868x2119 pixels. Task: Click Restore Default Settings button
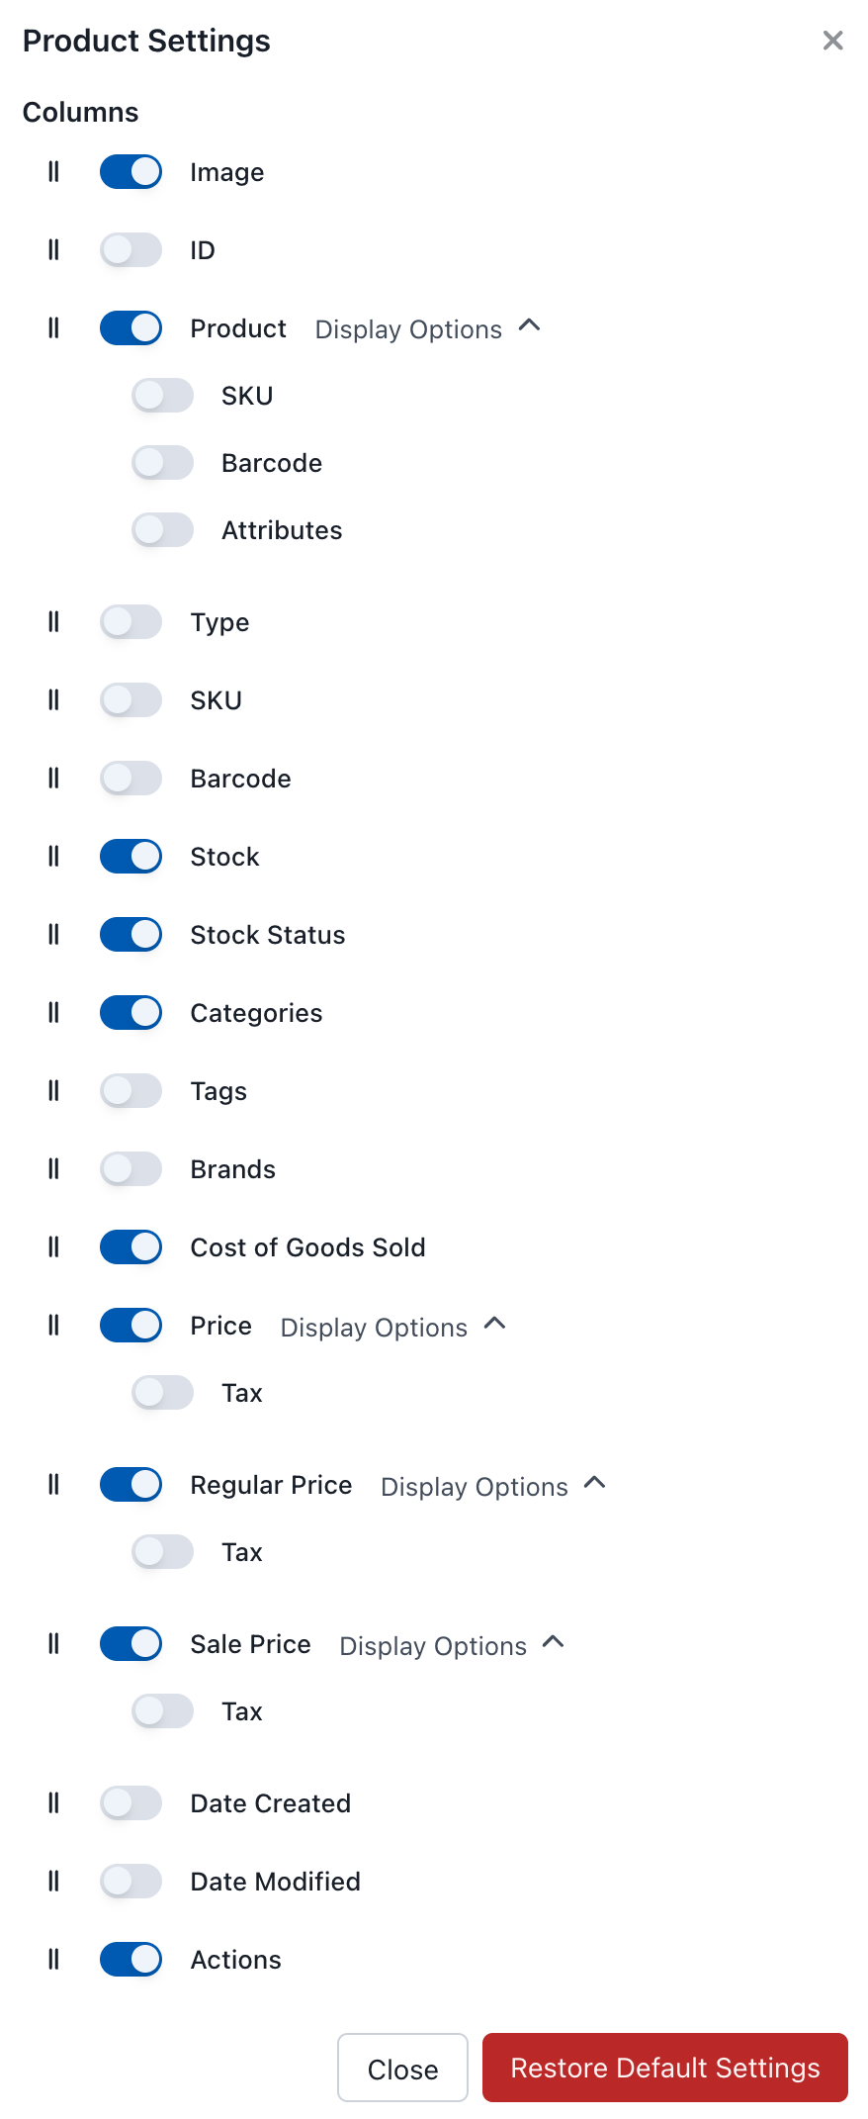(x=664, y=2068)
